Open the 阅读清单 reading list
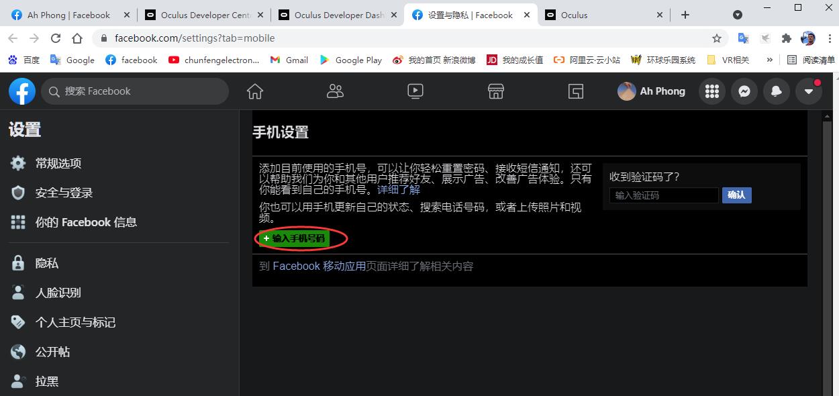Viewport: 839px width, 396px height. 811,60
